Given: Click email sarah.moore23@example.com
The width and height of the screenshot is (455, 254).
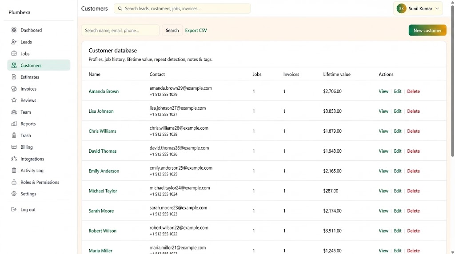Looking at the screenshot, I should tap(179, 208).
